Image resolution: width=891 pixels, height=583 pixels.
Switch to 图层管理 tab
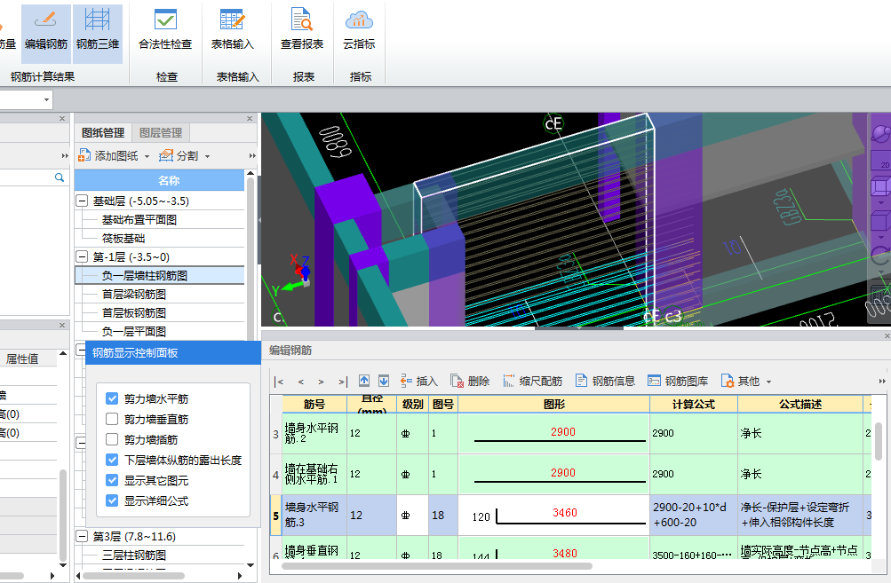tap(161, 133)
